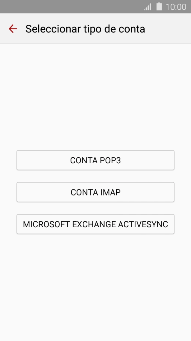This screenshot has width=191, height=341.
Task: Select the mobile network bars icon
Action: tap(147, 6)
